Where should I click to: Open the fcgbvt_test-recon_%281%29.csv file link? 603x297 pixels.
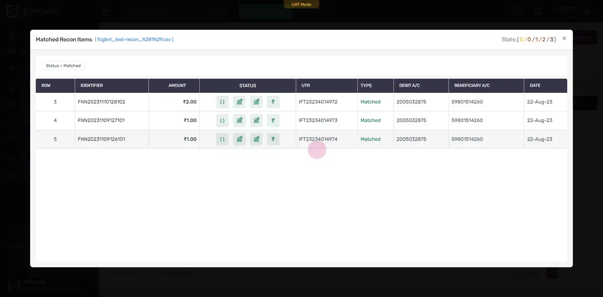click(134, 39)
